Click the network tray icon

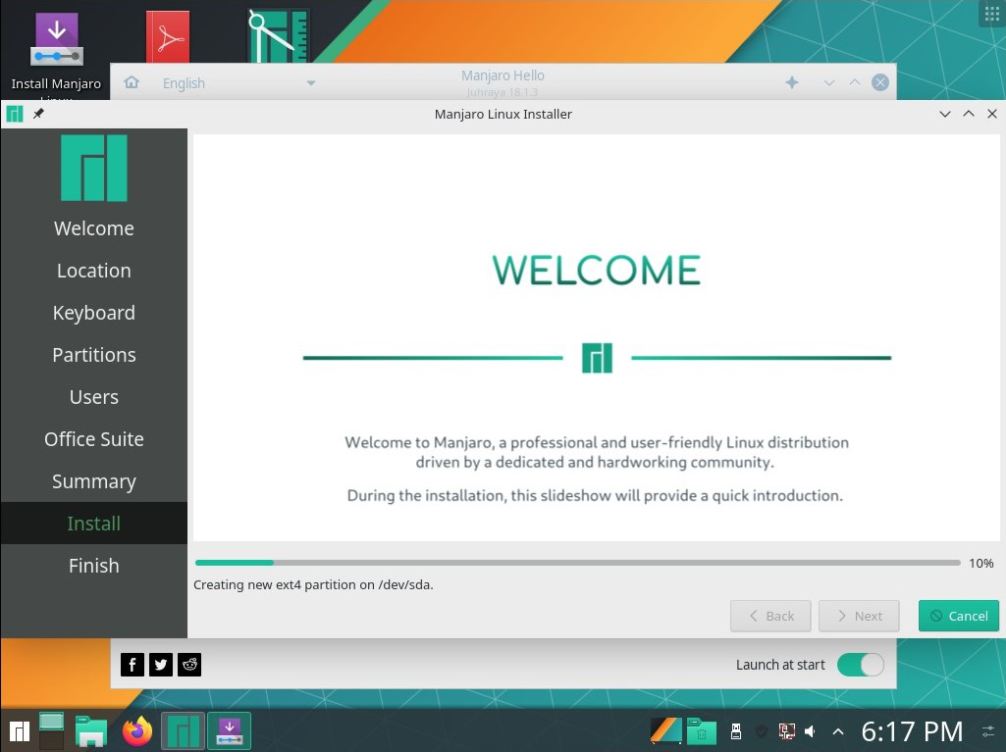[786, 730]
